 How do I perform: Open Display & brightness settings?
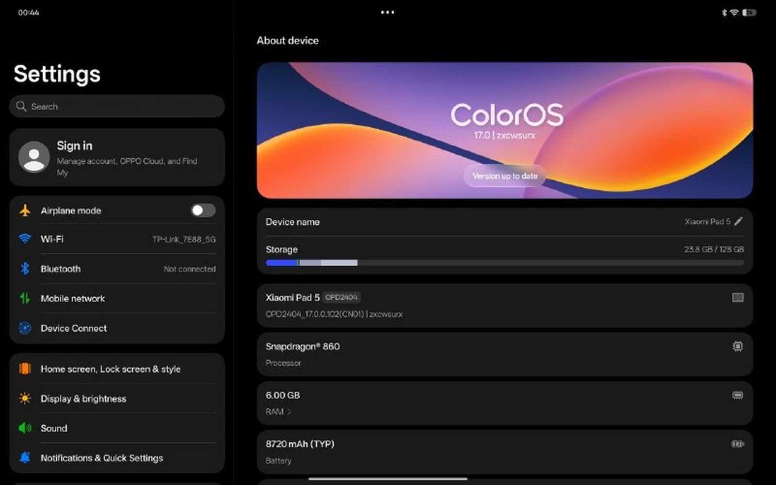(117, 398)
